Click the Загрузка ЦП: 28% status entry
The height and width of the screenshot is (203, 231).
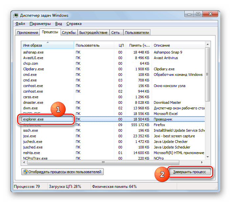[x=65, y=187]
